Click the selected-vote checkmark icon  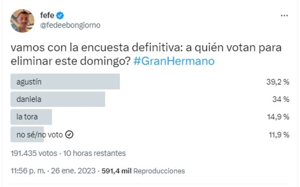point(69,134)
